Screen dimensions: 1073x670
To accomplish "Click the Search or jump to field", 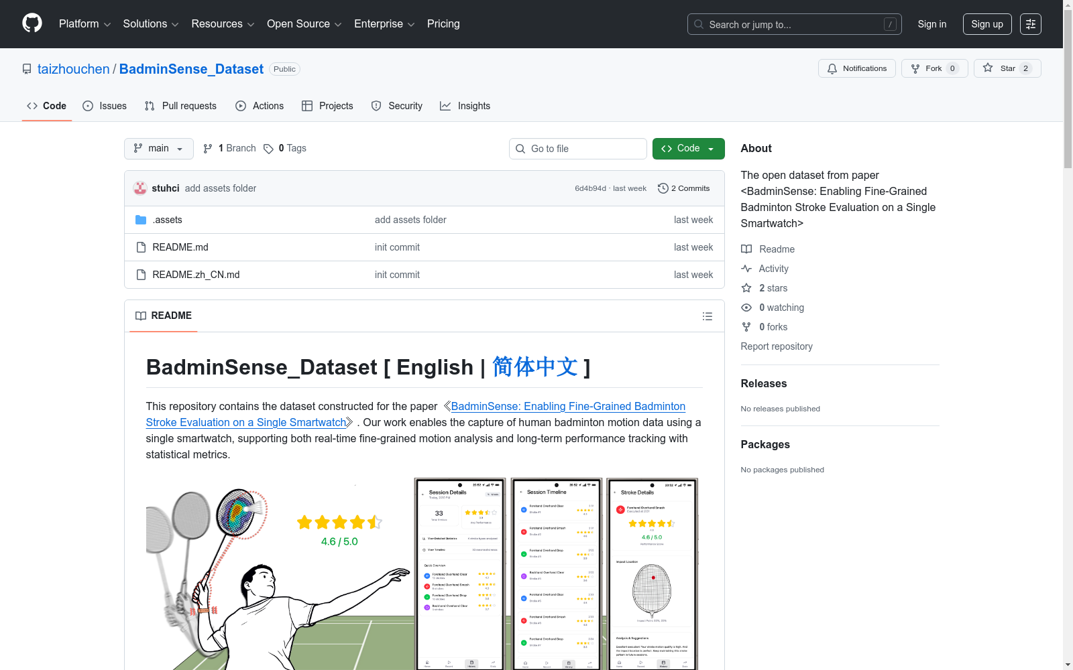I will 795,24.
